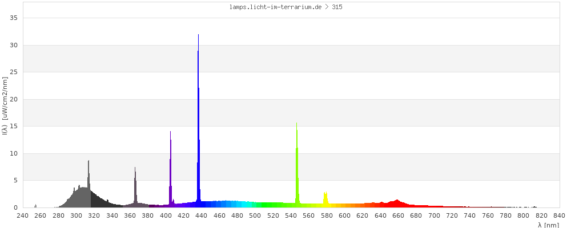The image size is (571, 228).
Task: Click the gray UV peak near 313 nm
Action: point(89,184)
